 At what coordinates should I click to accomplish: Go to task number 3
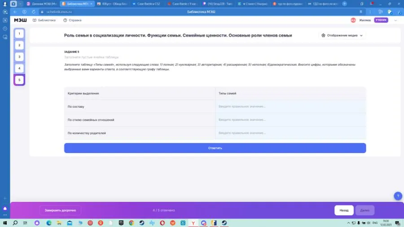tap(19, 57)
